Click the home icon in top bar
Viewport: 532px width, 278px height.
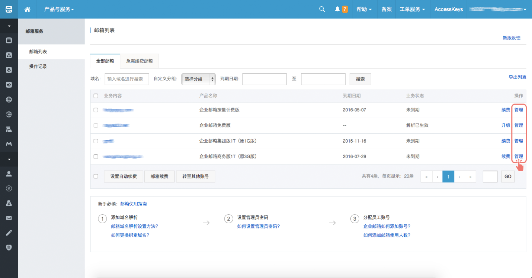tap(28, 9)
